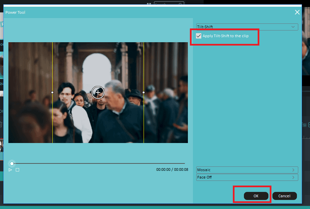This screenshot has width=310, height=209.
Task: Close the Power Tool dialog
Action: (x=297, y=12)
